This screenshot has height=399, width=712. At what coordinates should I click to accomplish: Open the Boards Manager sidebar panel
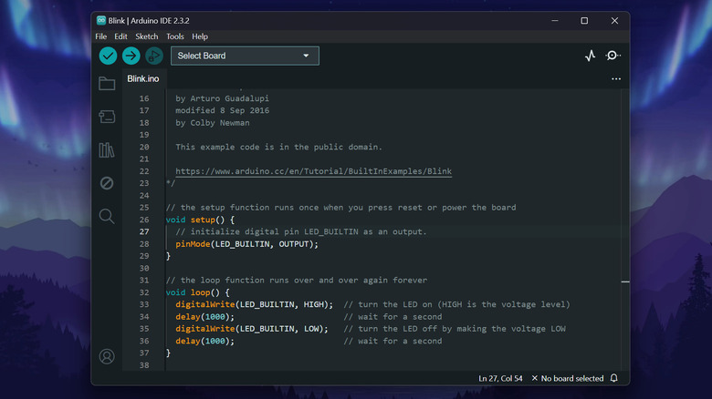(107, 117)
